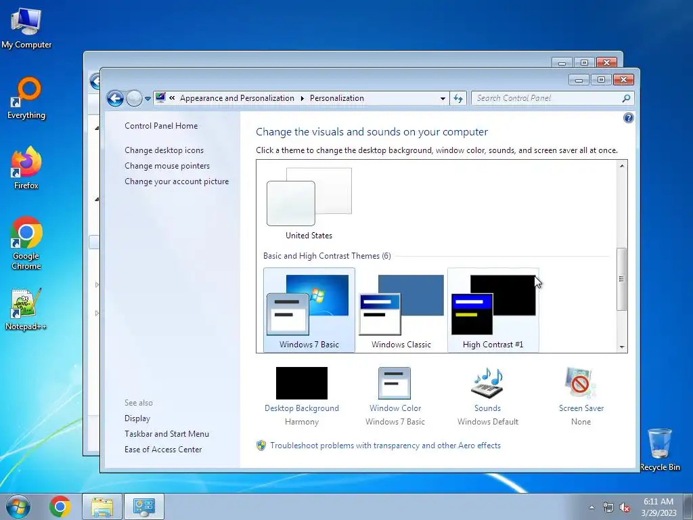The image size is (693, 520).
Task: Select the United States theme
Action: tap(309, 203)
